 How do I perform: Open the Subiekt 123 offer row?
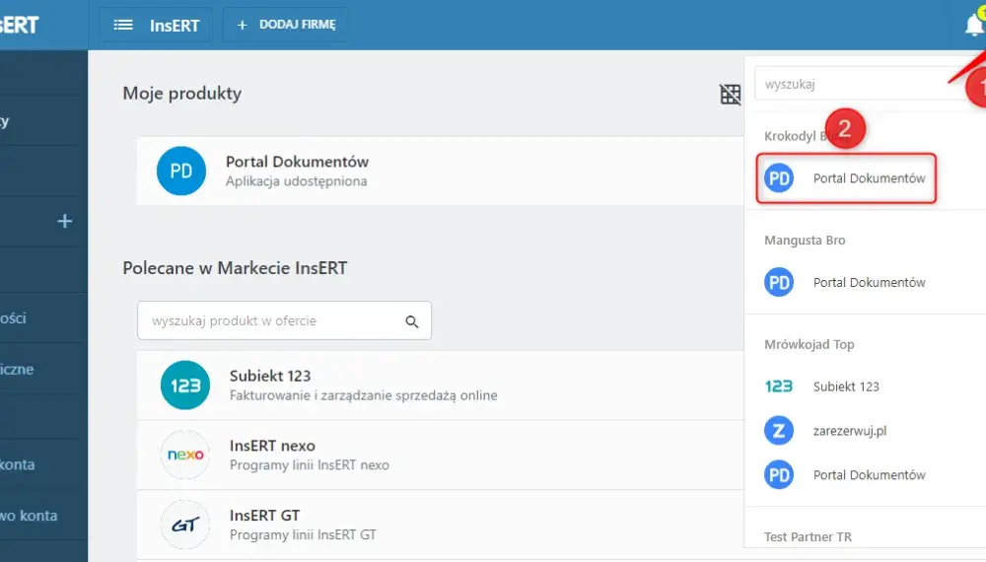click(440, 386)
